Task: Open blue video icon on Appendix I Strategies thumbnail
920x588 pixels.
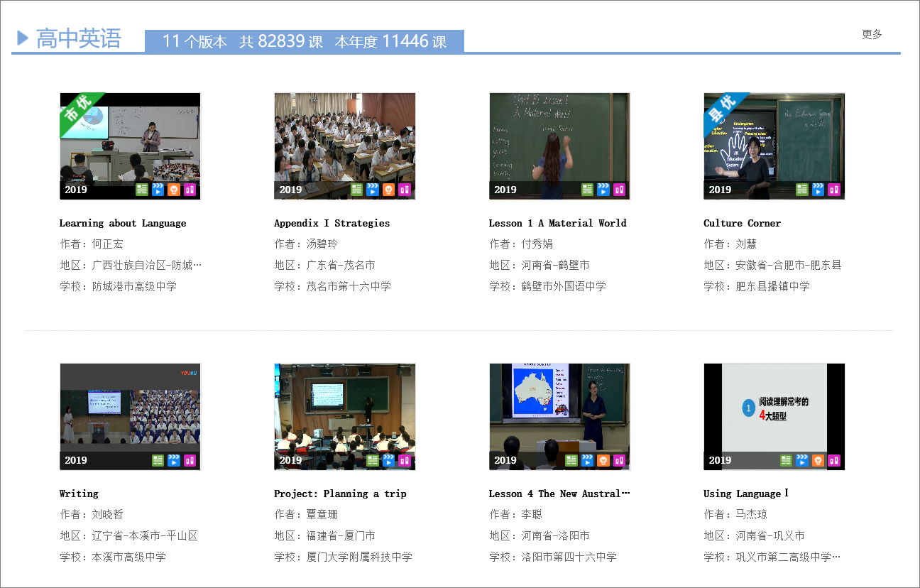Action: click(x=372, y=190)
